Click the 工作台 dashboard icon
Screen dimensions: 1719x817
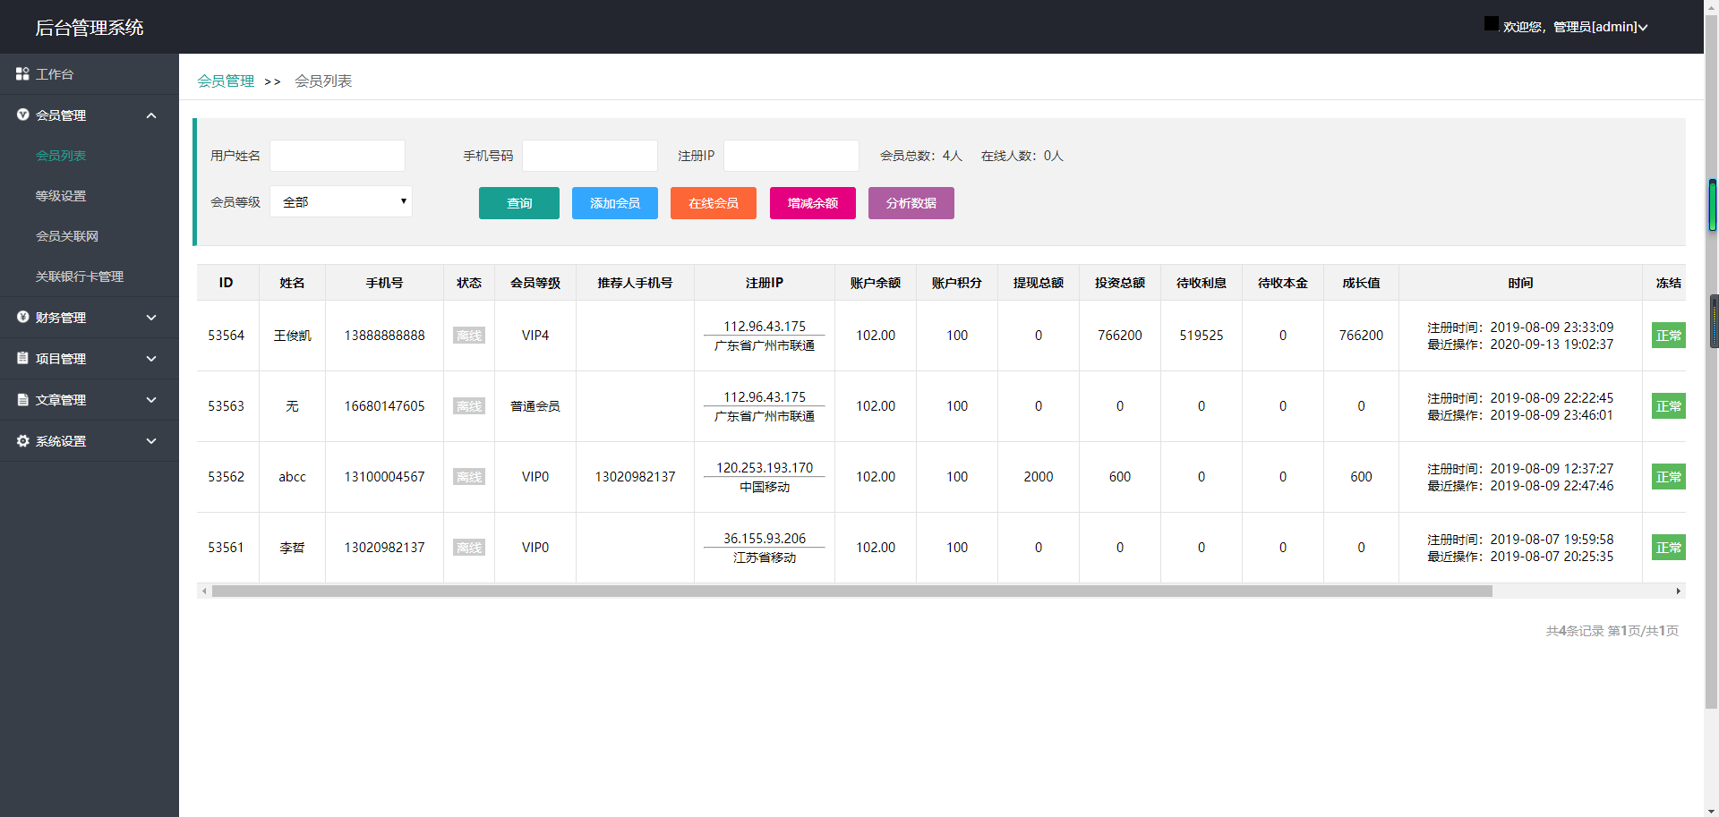click(22, 74)
